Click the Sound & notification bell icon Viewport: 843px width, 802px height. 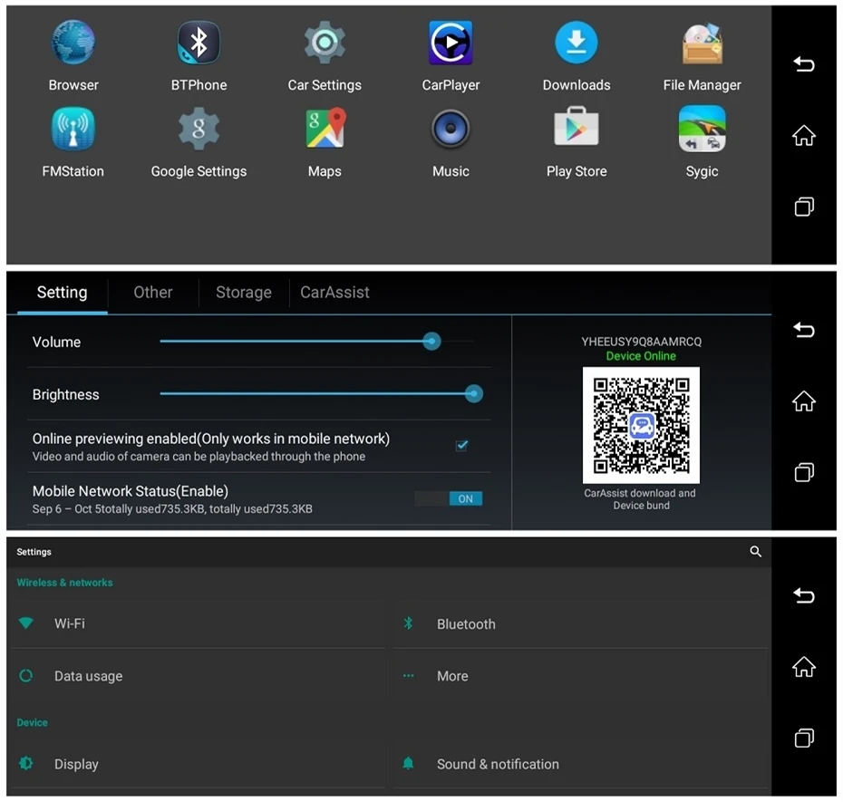point(409,763)
